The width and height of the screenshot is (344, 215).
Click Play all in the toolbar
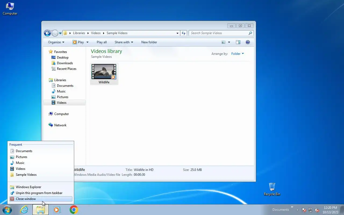(102, 42)
